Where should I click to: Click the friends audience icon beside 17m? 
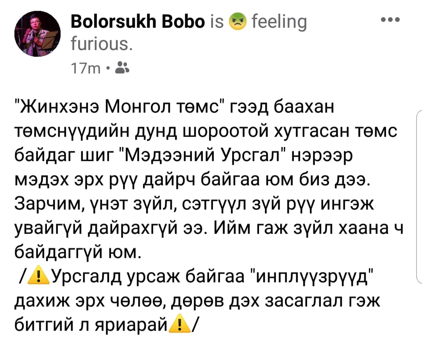(x=123, y=69)
